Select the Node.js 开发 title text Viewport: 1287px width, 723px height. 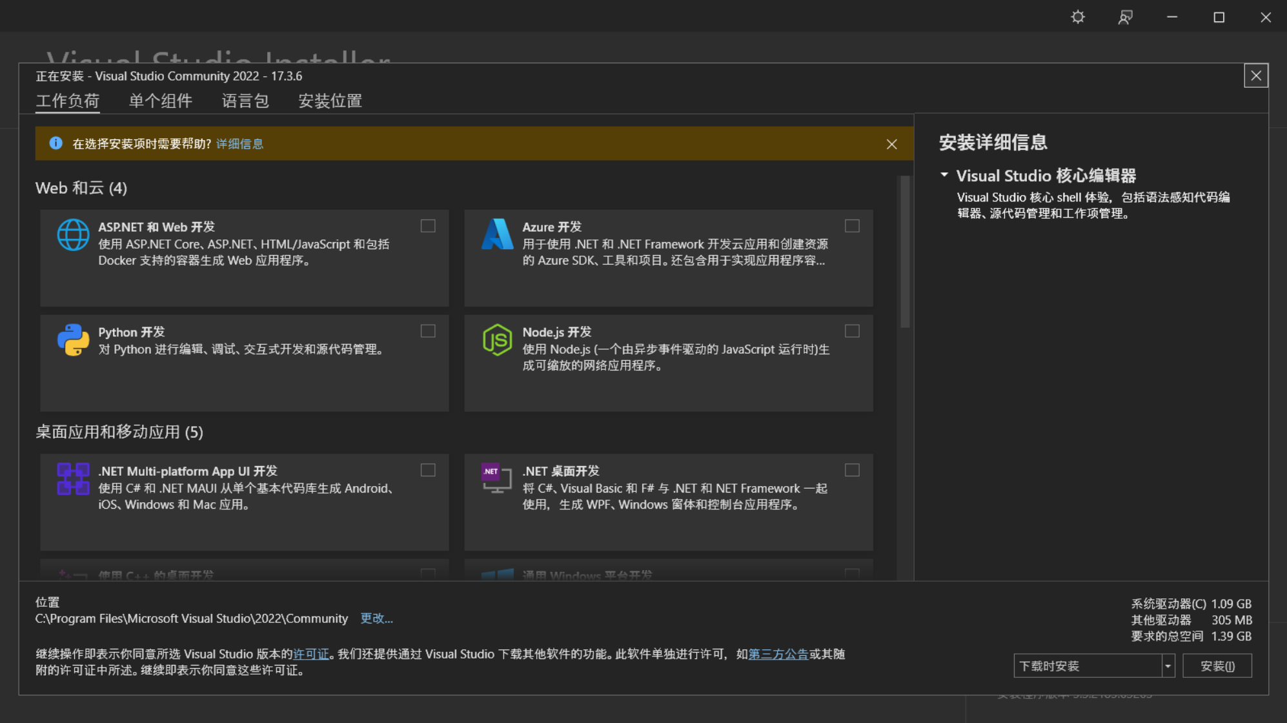[557, 332]
